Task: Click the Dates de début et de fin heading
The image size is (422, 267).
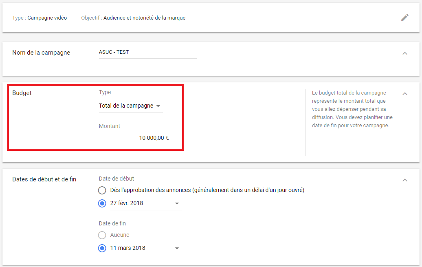Action: tap(44, 179)
